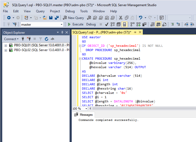Open the Tools menu

84,11
